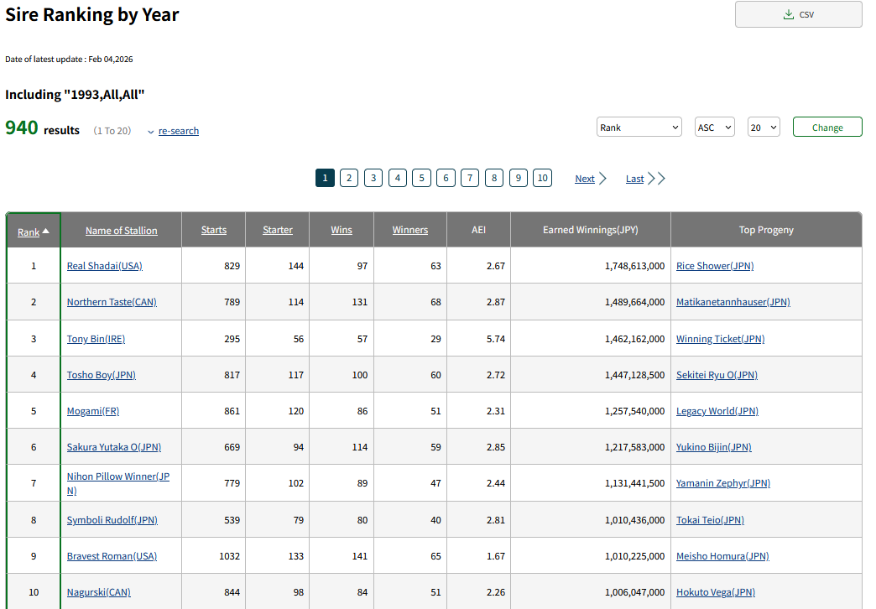Open Sakura Yutaka O(JPN) stallion link
Viewport: 876px width, 609px height.
pyautogui.click(x=114, y=447)
